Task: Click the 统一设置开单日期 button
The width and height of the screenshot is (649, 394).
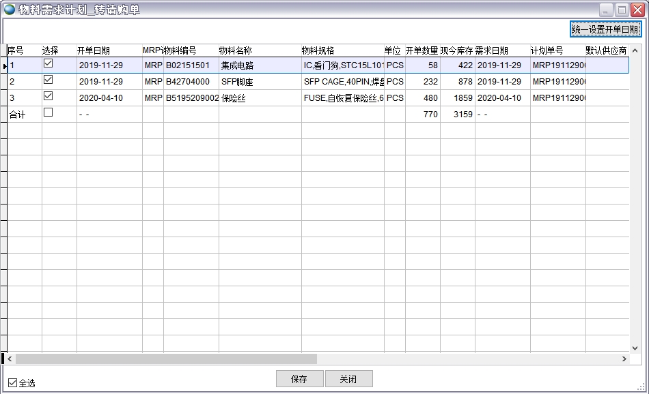Action: point(604,30)
